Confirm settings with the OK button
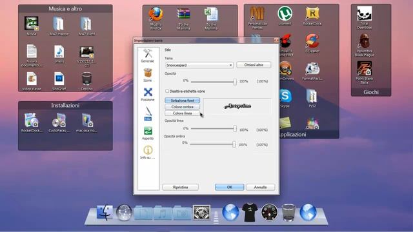This screenshot has width=413, height=232. point(230,187)
